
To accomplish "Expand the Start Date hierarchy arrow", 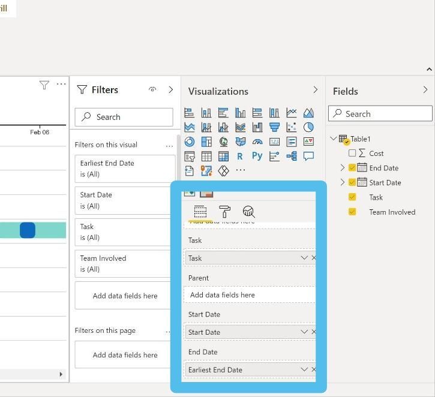I will [x=343, y=182].
